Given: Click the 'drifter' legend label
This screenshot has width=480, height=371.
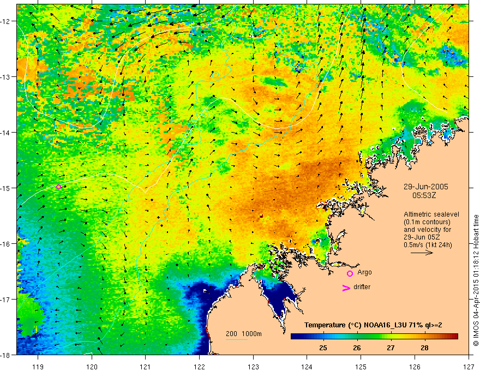Looking at the screenshot, I should point(362,287).
